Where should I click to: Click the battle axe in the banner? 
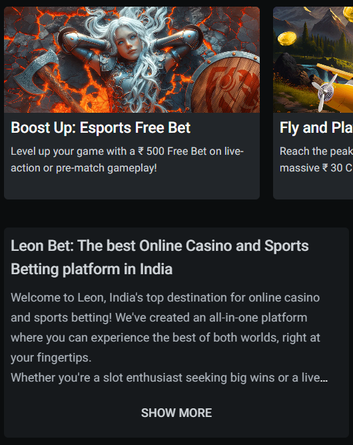tap(44, 81)
